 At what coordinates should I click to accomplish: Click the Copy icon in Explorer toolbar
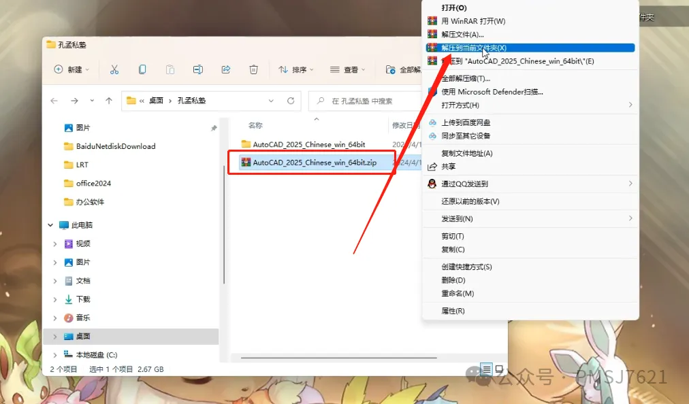142,69
